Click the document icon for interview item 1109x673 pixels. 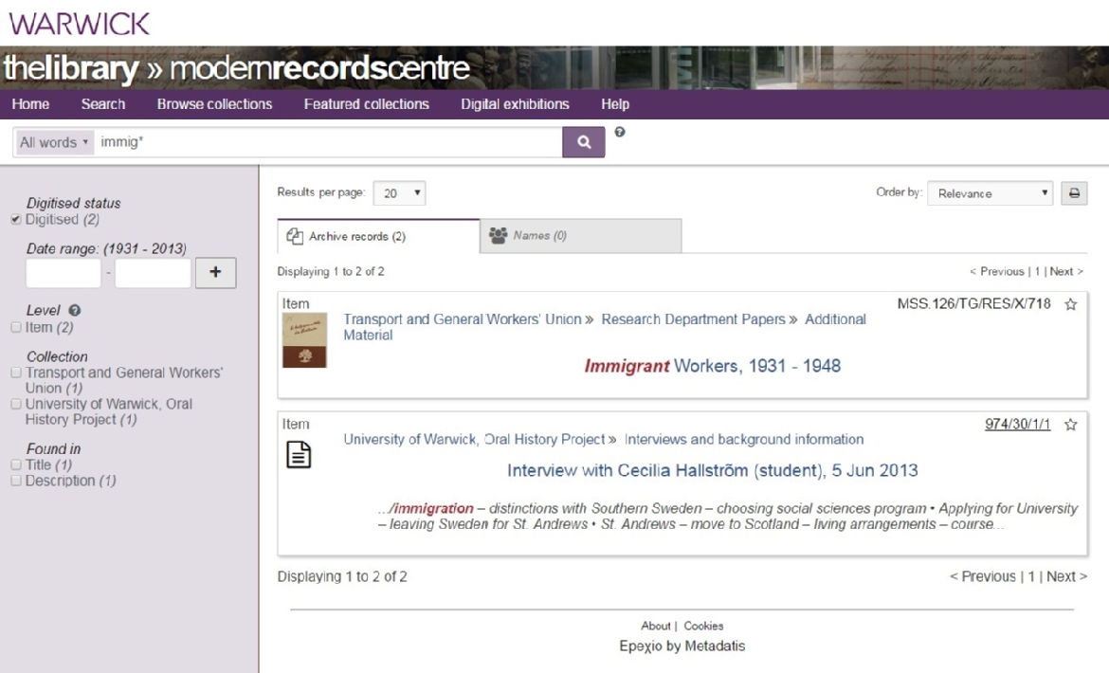click(x=299, y=456)
